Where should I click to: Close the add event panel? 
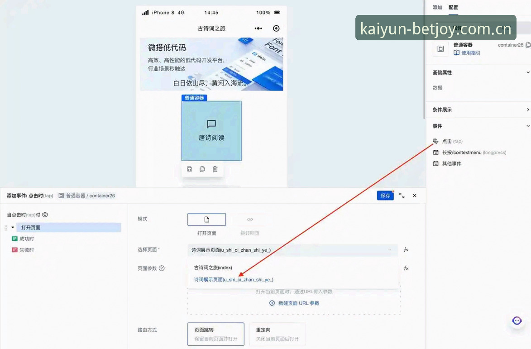415,196
